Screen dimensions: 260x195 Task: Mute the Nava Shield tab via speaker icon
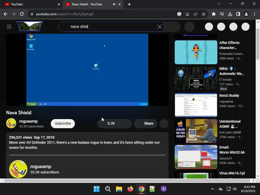[114, 4]
